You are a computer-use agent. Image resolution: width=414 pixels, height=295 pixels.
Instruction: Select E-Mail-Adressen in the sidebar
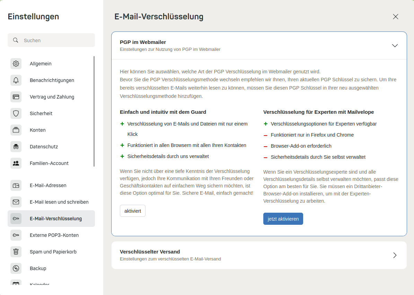[x=51, y=185]
